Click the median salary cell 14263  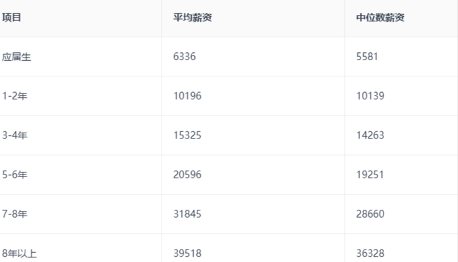tap(369, 135)
